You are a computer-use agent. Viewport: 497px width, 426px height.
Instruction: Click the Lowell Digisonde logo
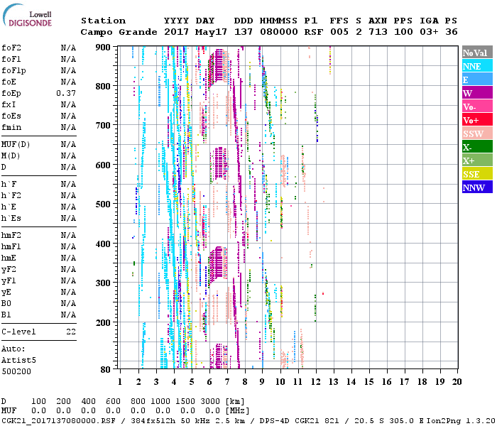tap(27, 16)
